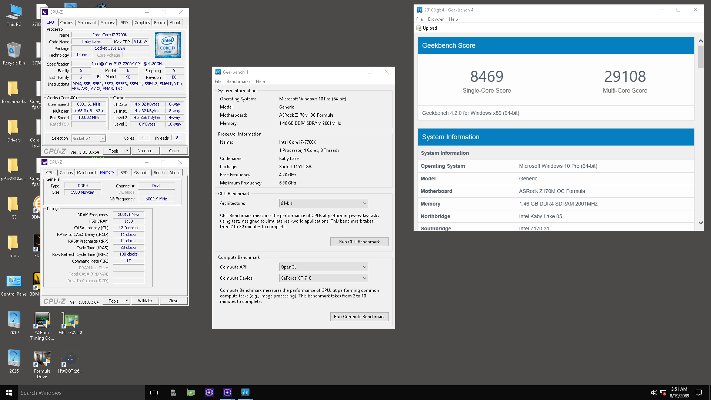Click Run Compute Benchmark button
Viewport: 711px width, 400px height.
pos(359,317)
